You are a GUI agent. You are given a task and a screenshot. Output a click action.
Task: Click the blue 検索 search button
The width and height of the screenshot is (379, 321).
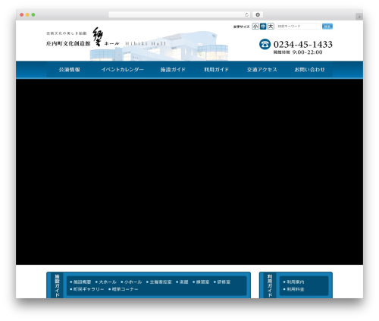point(327,27)
